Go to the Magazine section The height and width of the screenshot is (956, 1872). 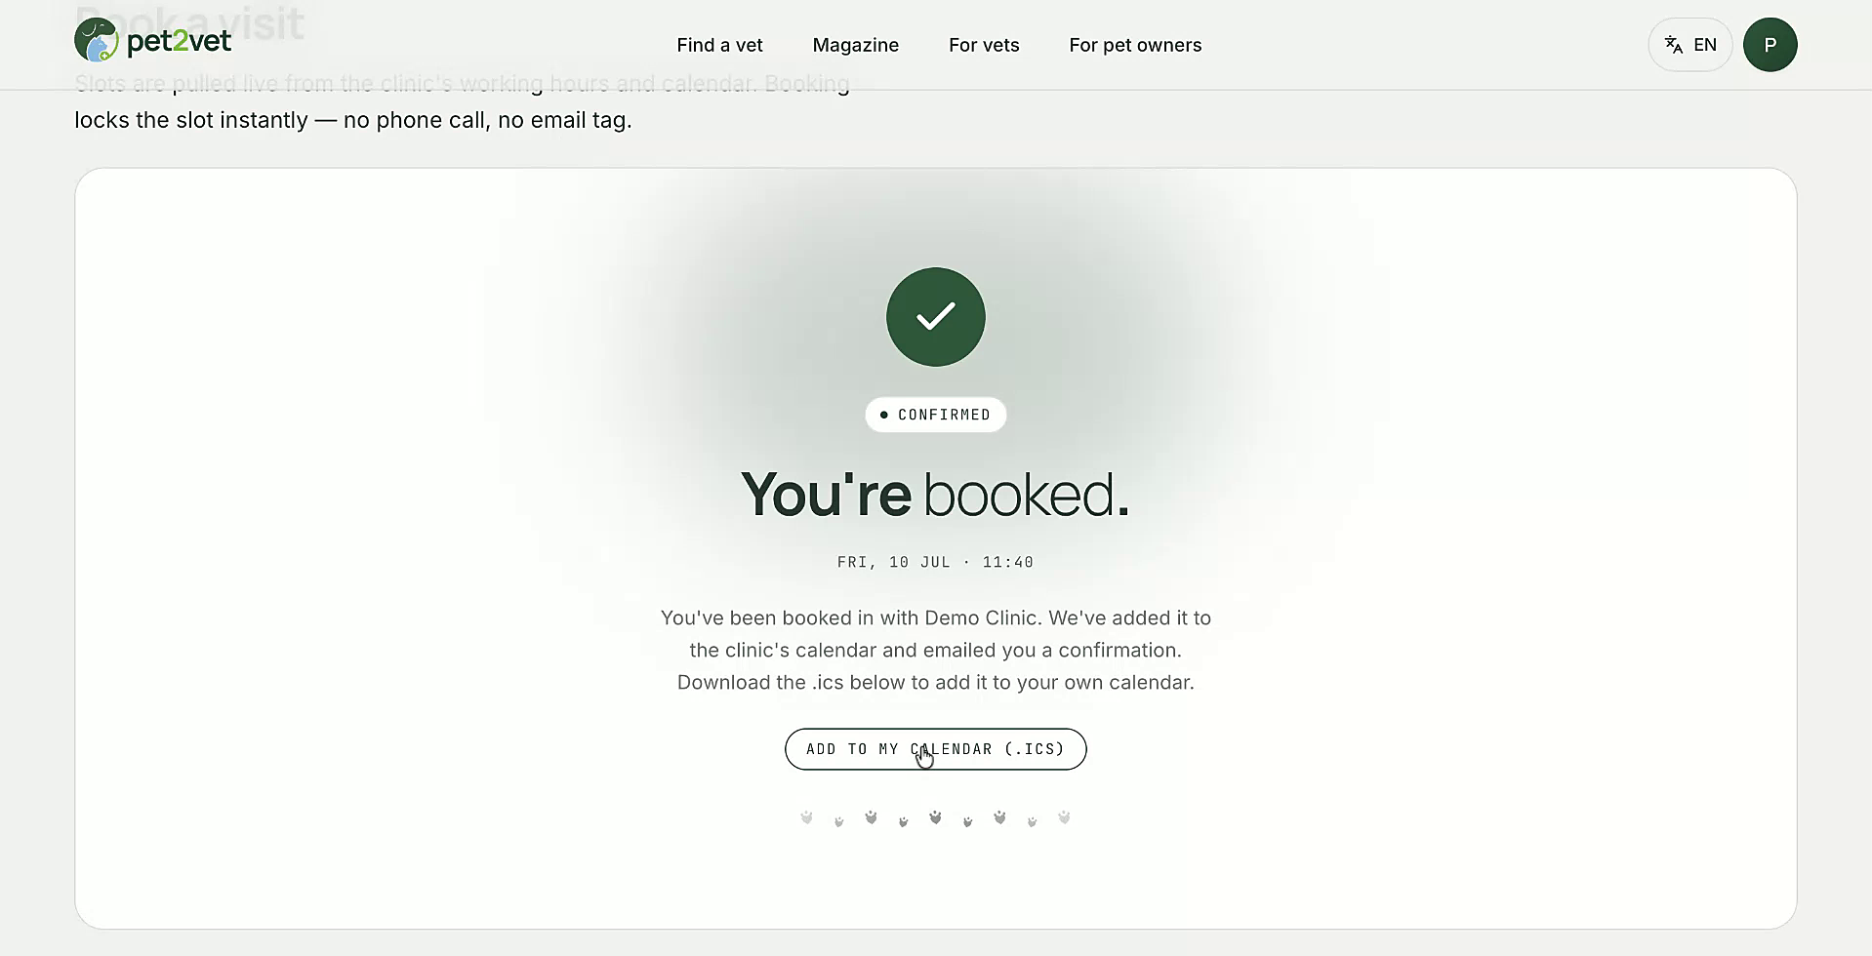pyautogui.click(x=855, y=45)
